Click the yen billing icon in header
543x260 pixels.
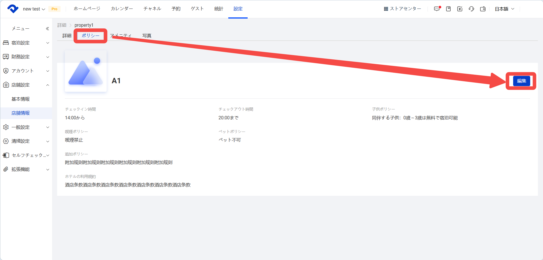point(460,9)
